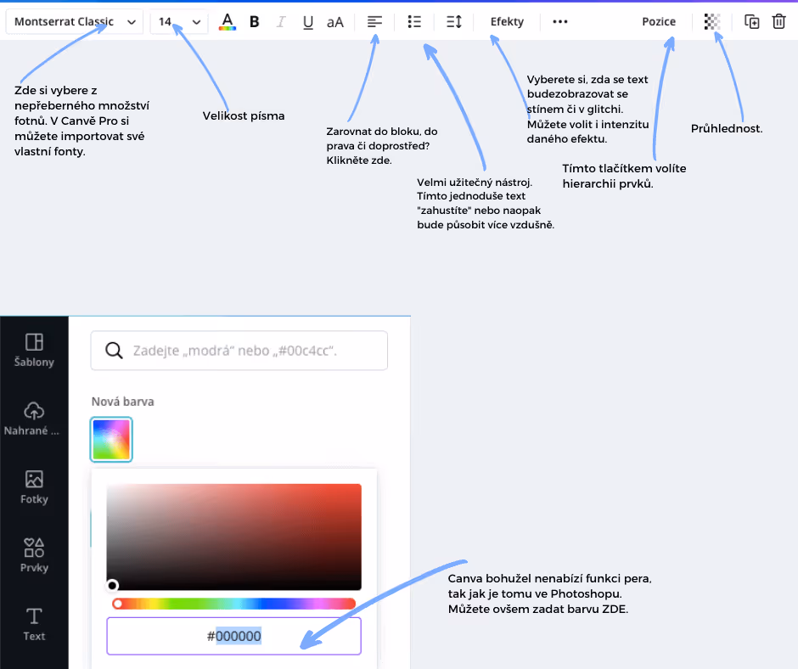Open the Efekty options
Screen dimensions: 798x669
coord(506,21)
